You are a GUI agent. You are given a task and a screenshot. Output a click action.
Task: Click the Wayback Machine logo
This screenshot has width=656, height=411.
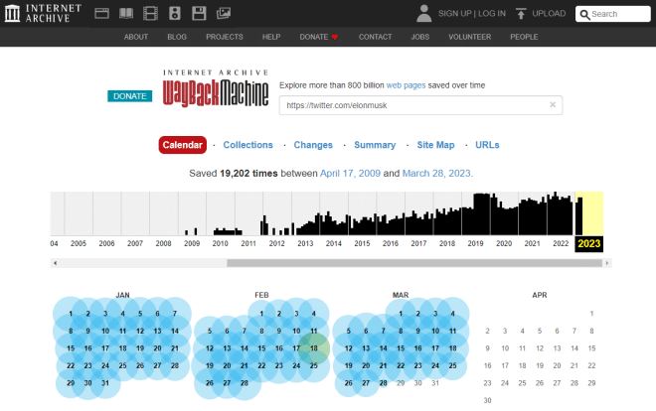tap(216, 88)
